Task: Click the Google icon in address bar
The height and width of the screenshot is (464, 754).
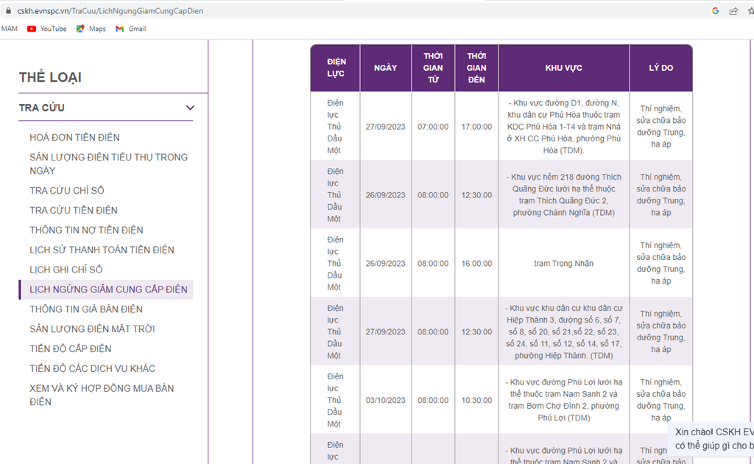Action: pyautogui.click(x=716, y=10)
